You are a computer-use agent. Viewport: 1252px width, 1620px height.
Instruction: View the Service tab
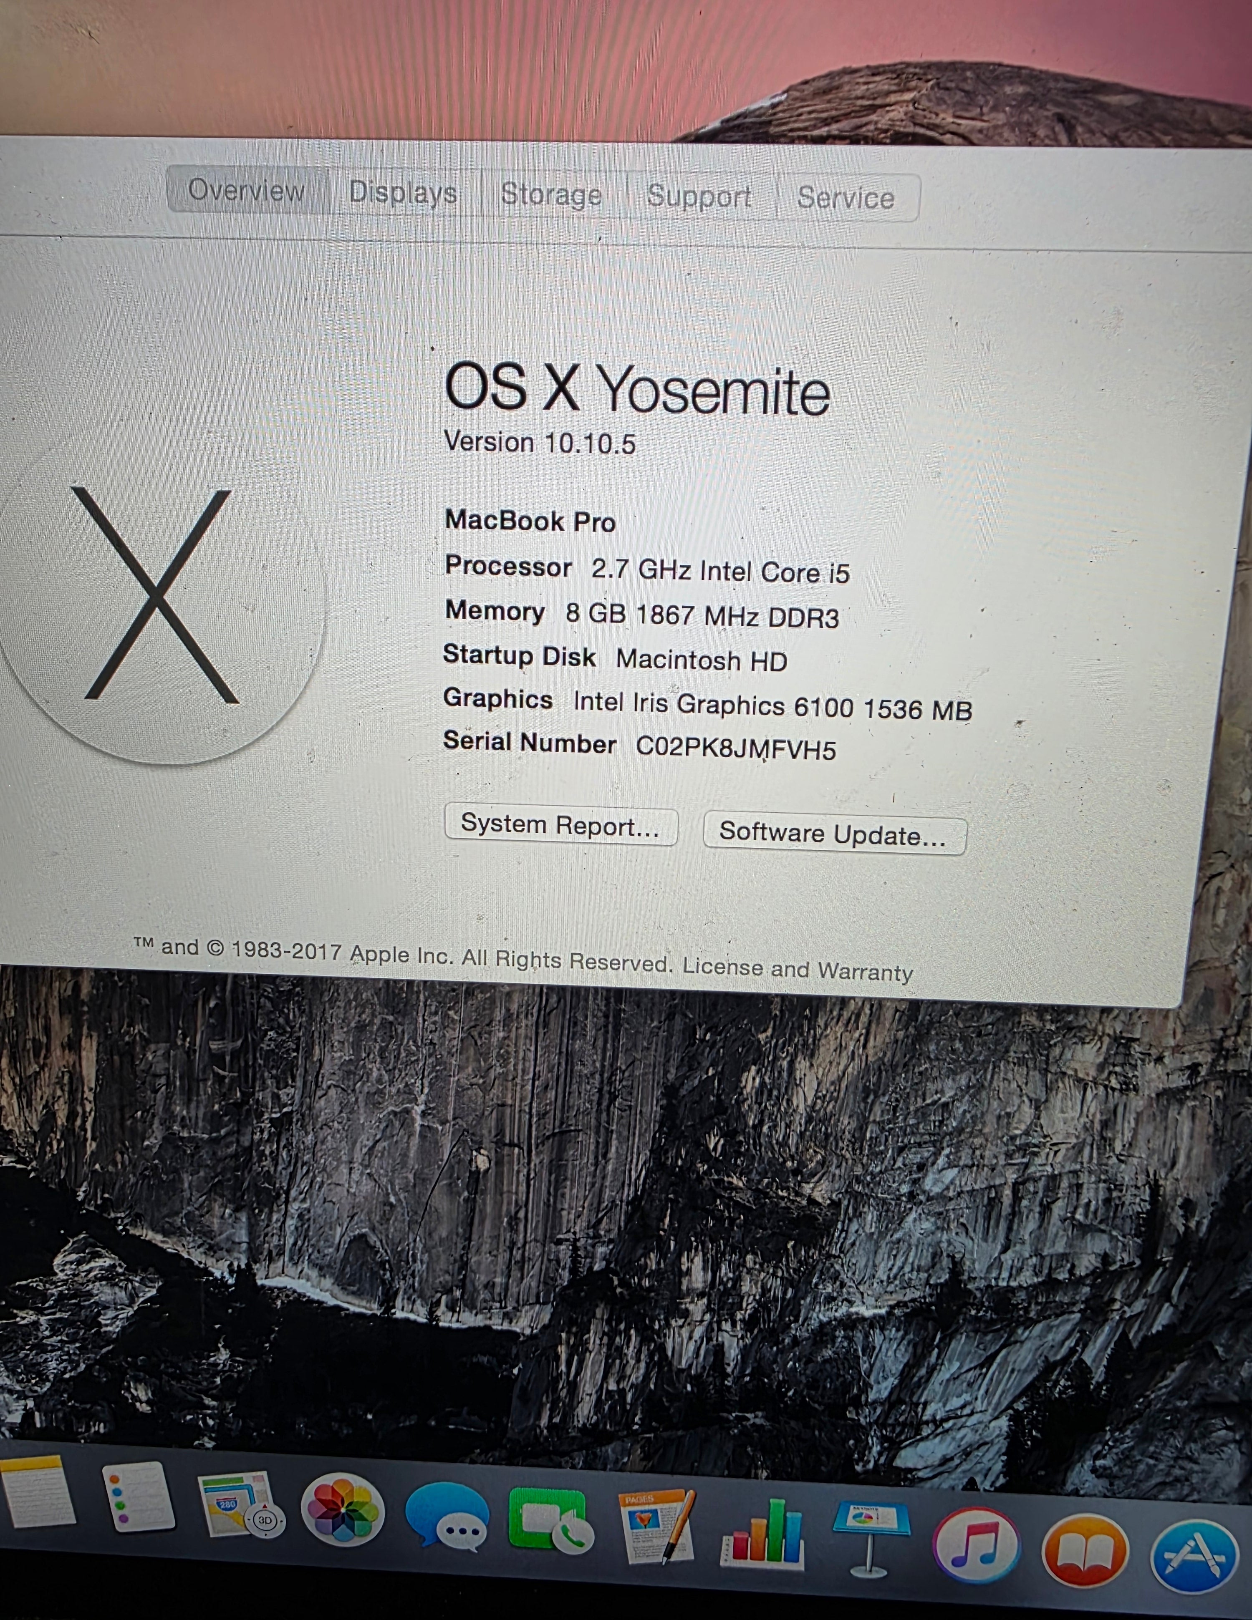point(845,198)
